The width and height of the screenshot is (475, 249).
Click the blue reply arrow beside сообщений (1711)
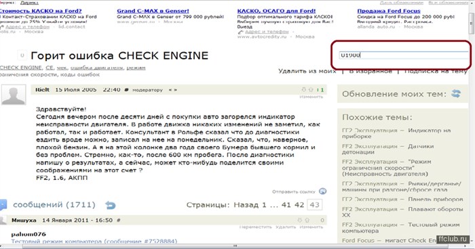[110, 205]
